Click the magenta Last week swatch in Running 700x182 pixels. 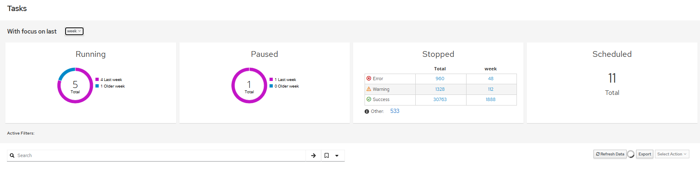tap(97, 80)
